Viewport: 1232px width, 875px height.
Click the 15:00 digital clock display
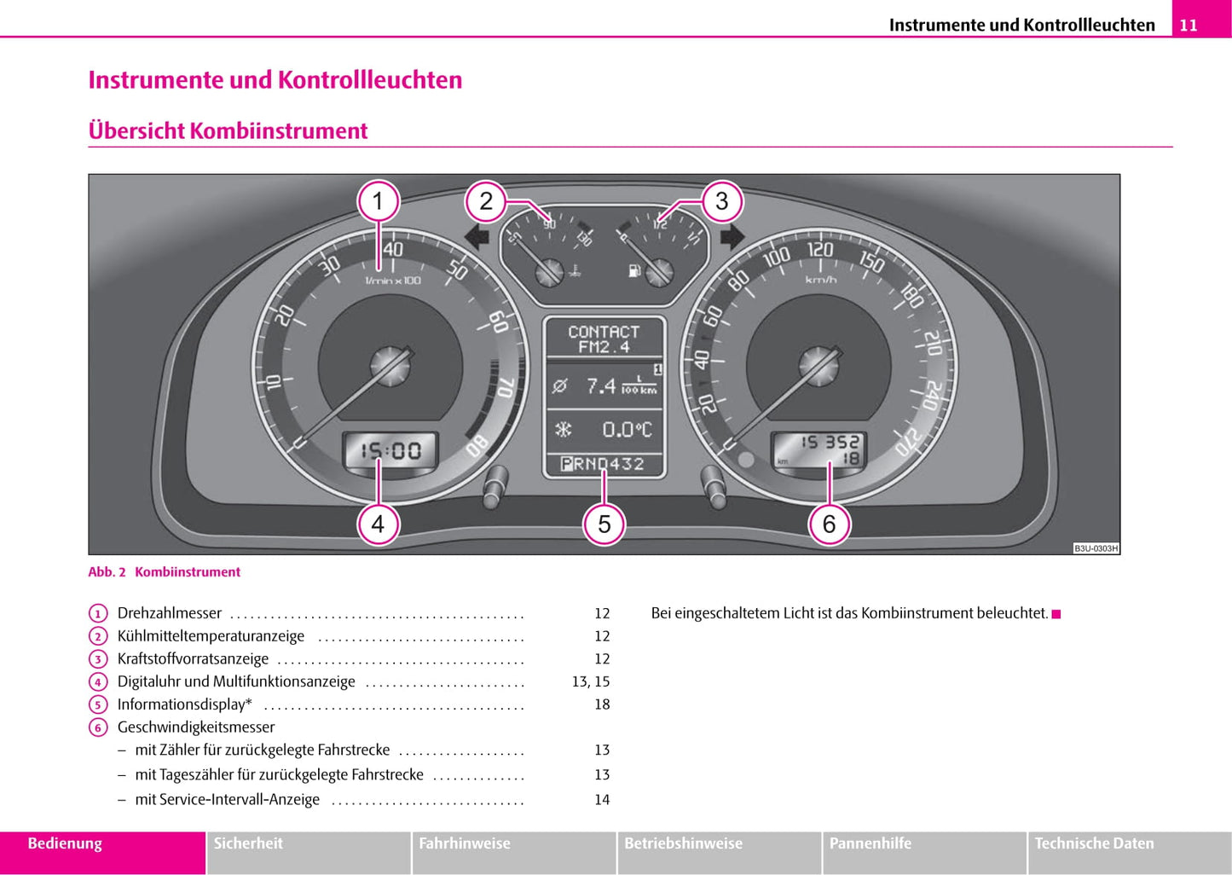[390, 450]
